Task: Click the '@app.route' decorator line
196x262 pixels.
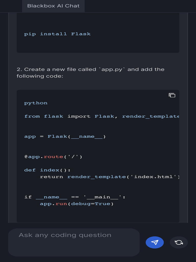Action: point(53,157)
